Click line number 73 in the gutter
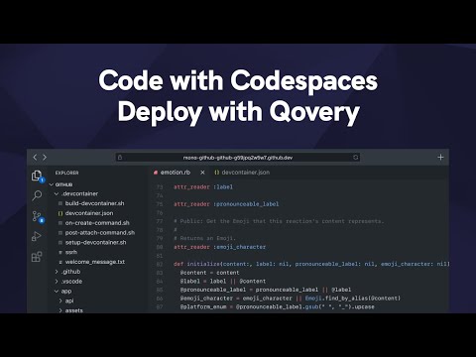 [160, 187]
